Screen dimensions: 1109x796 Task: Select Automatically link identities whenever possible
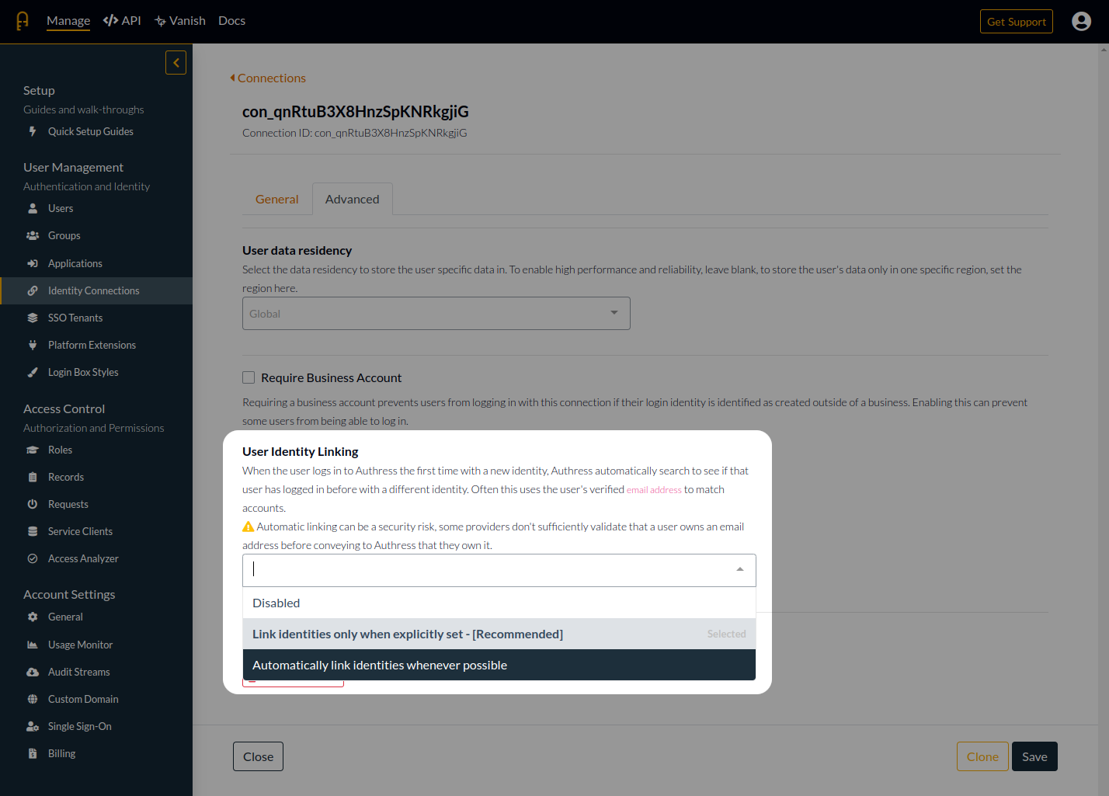pyautogui.click(x=380, y=665)
